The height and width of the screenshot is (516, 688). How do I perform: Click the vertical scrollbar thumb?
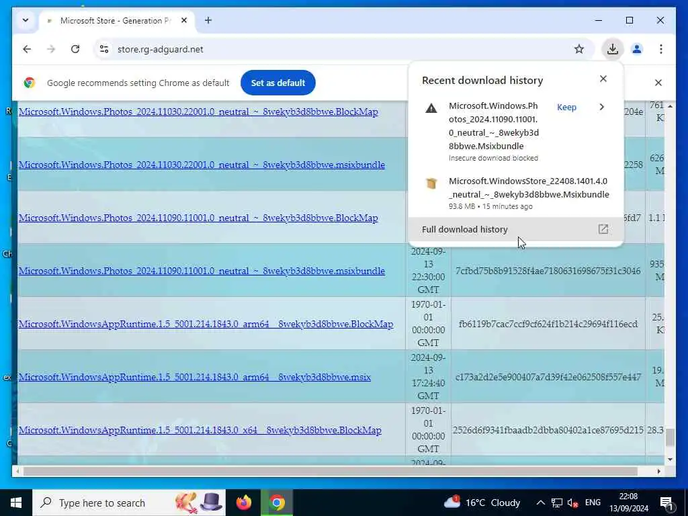pyautogui.click(x=670, y=437)
